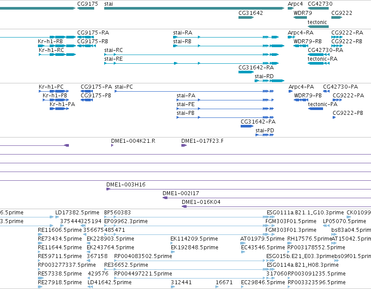Select protein stai-PE
Viewport: 371px width, 289px height.
tap(225, 109)
